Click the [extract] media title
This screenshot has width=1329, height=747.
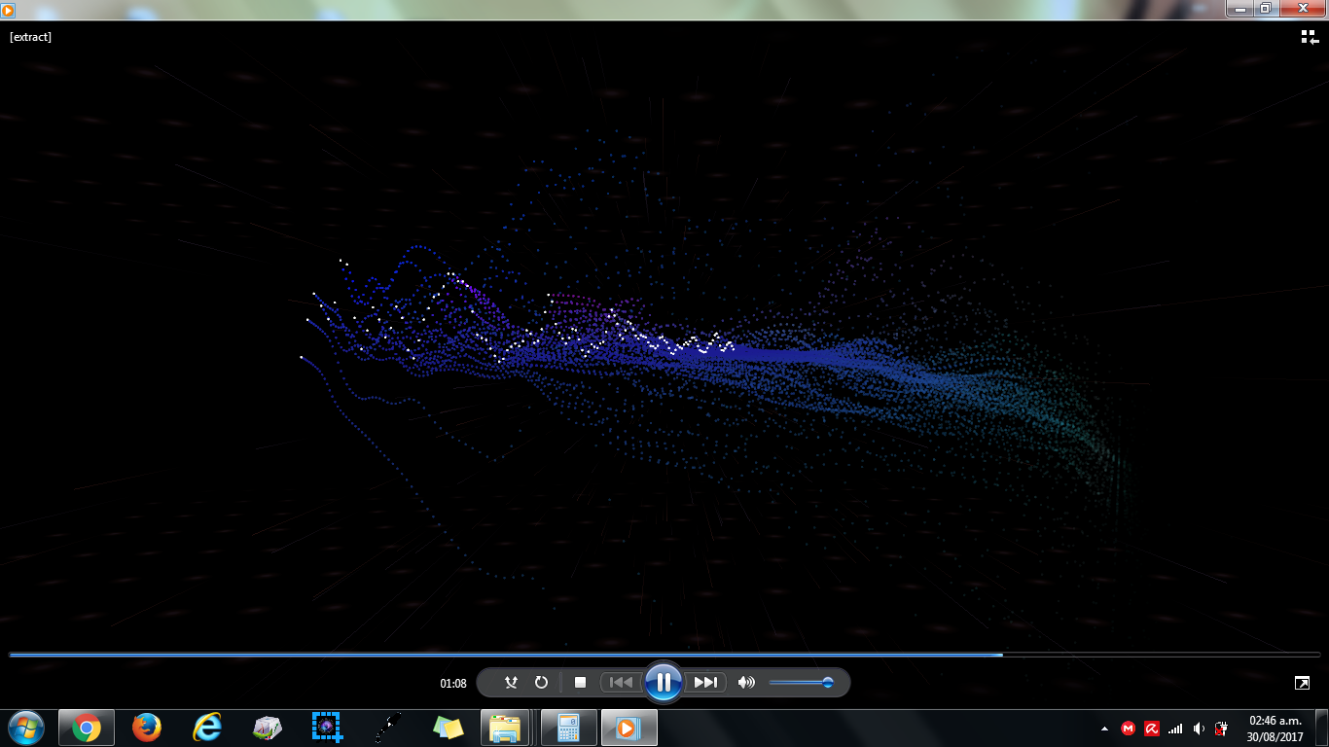point(30,37)
